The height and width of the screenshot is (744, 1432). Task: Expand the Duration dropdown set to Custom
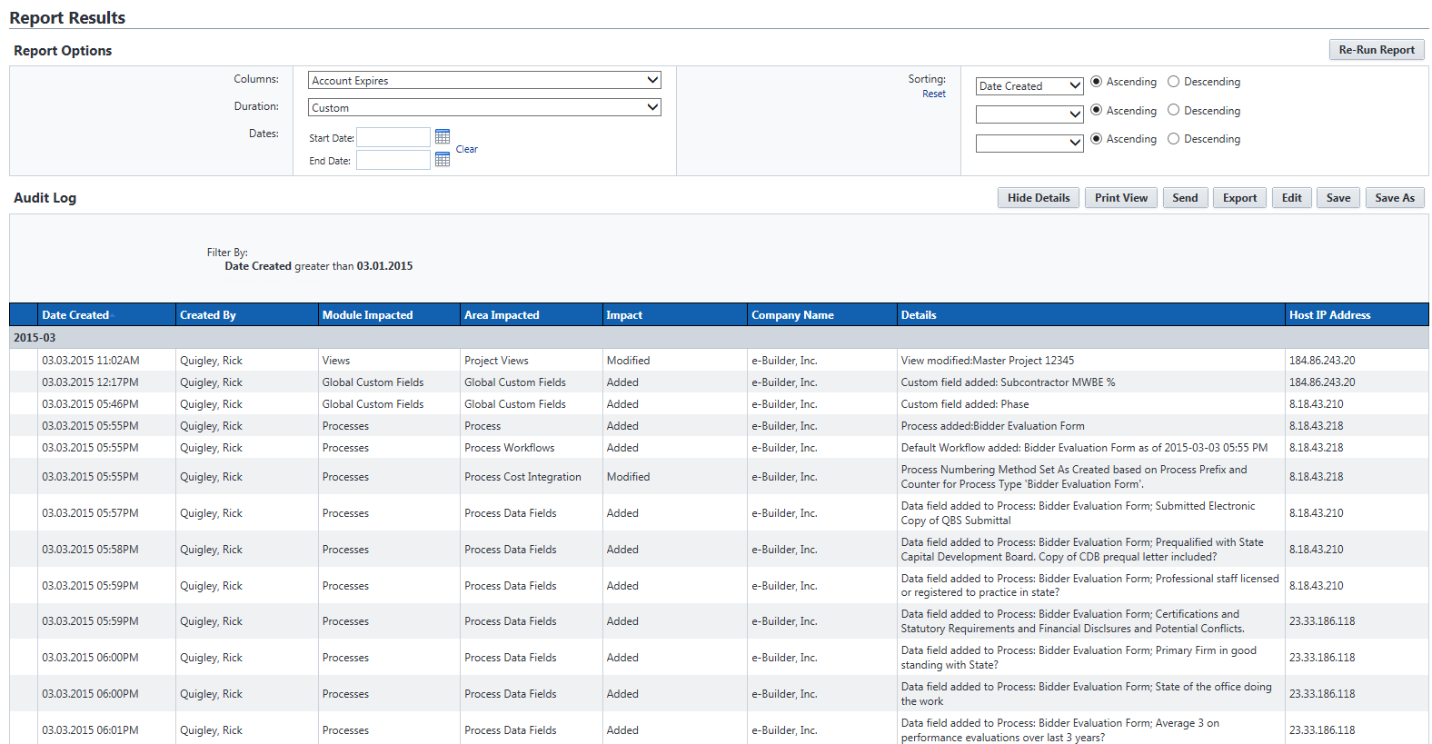pos(484,107)
